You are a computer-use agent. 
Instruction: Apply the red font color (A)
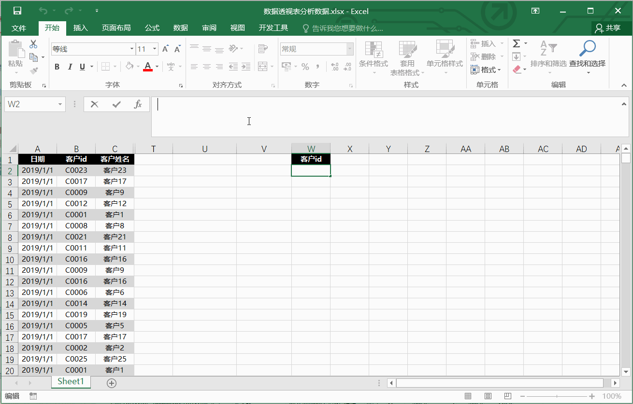(x=148, y=66)
